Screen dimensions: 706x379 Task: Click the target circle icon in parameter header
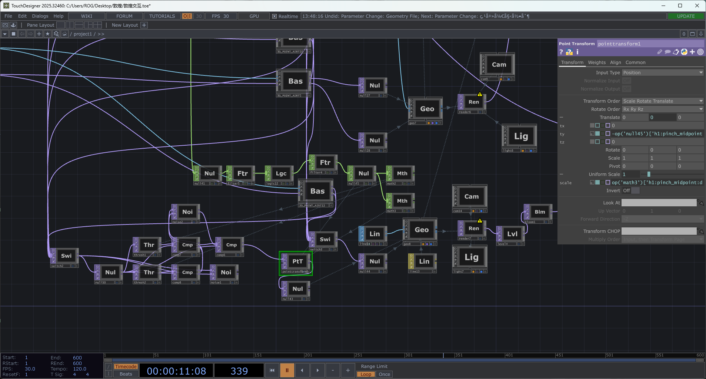[700, 52]
